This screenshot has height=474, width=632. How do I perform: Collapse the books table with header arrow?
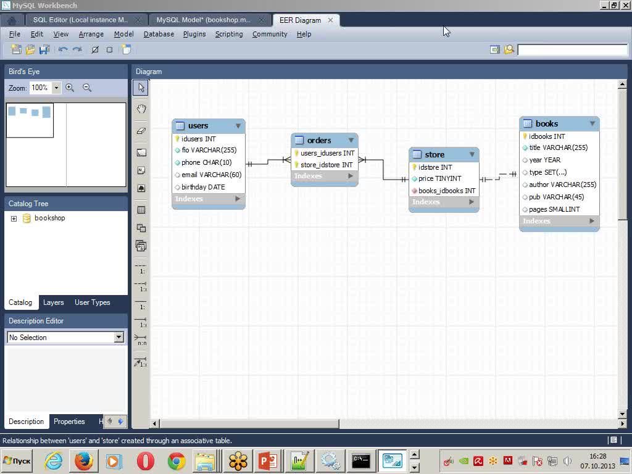click(x=592, y=123)
